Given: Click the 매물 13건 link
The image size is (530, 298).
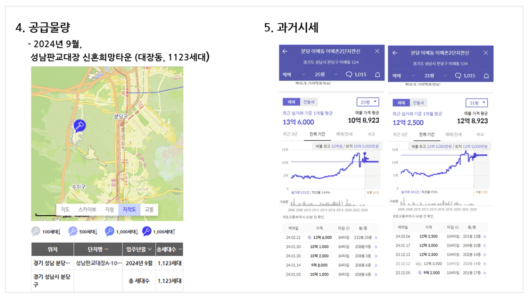Looking at the screenshot, I should click(481, 192).
